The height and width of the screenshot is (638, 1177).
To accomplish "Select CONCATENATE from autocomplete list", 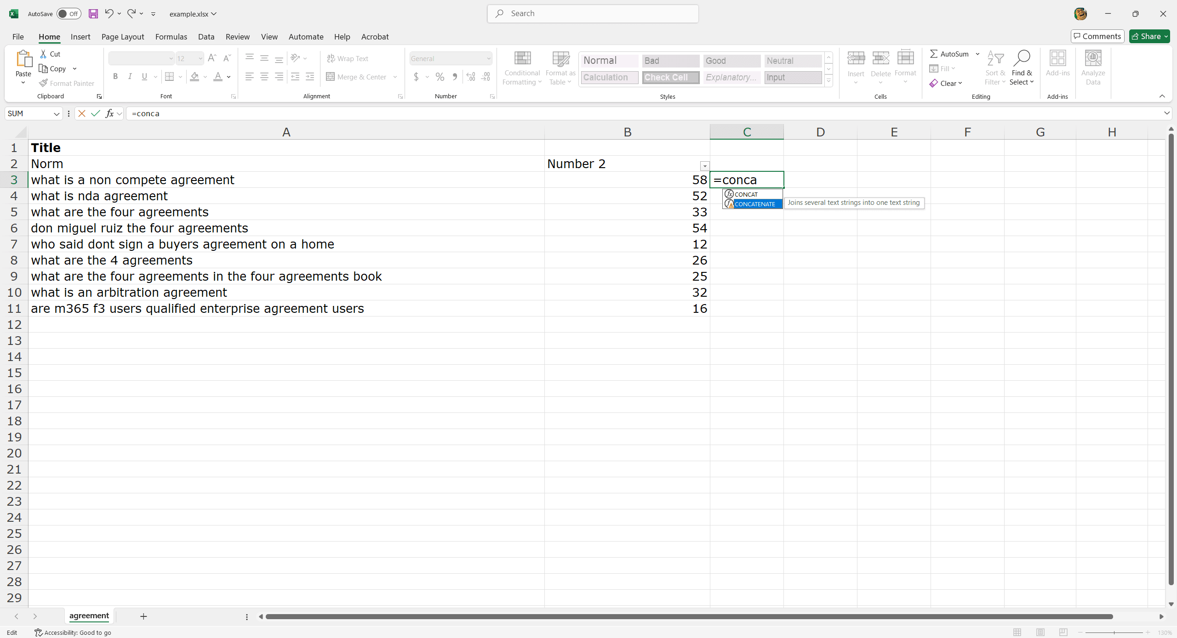I will (x=753, y=204).
